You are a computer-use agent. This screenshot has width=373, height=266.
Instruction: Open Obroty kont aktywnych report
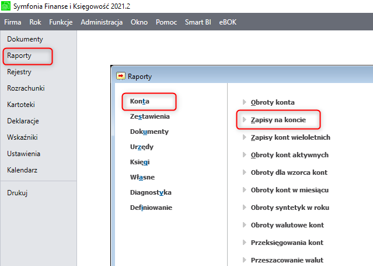click(290, 155)
